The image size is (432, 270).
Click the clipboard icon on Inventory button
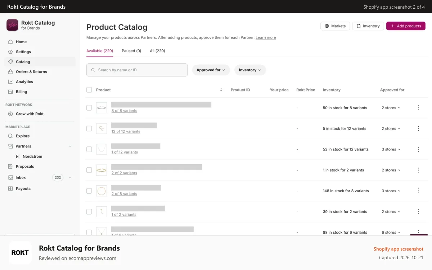[359, 26]
